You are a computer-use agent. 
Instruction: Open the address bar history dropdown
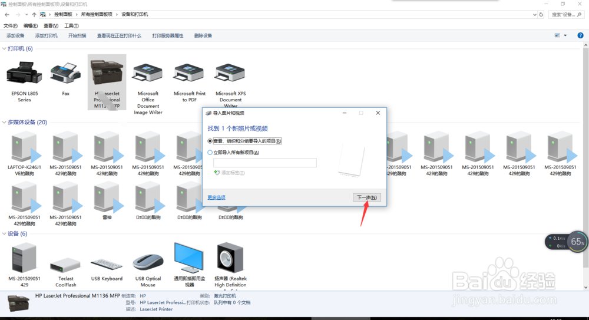(x=535, y=15)
